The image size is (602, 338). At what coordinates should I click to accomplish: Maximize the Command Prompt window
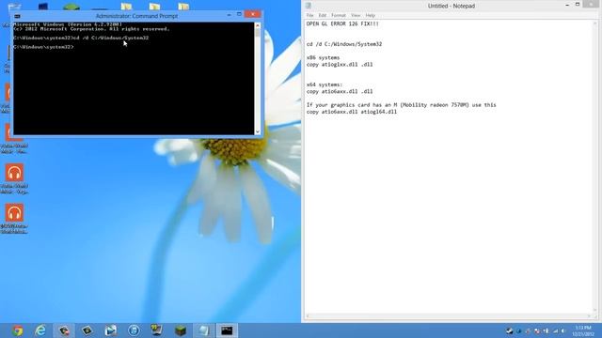pos(239,15)
